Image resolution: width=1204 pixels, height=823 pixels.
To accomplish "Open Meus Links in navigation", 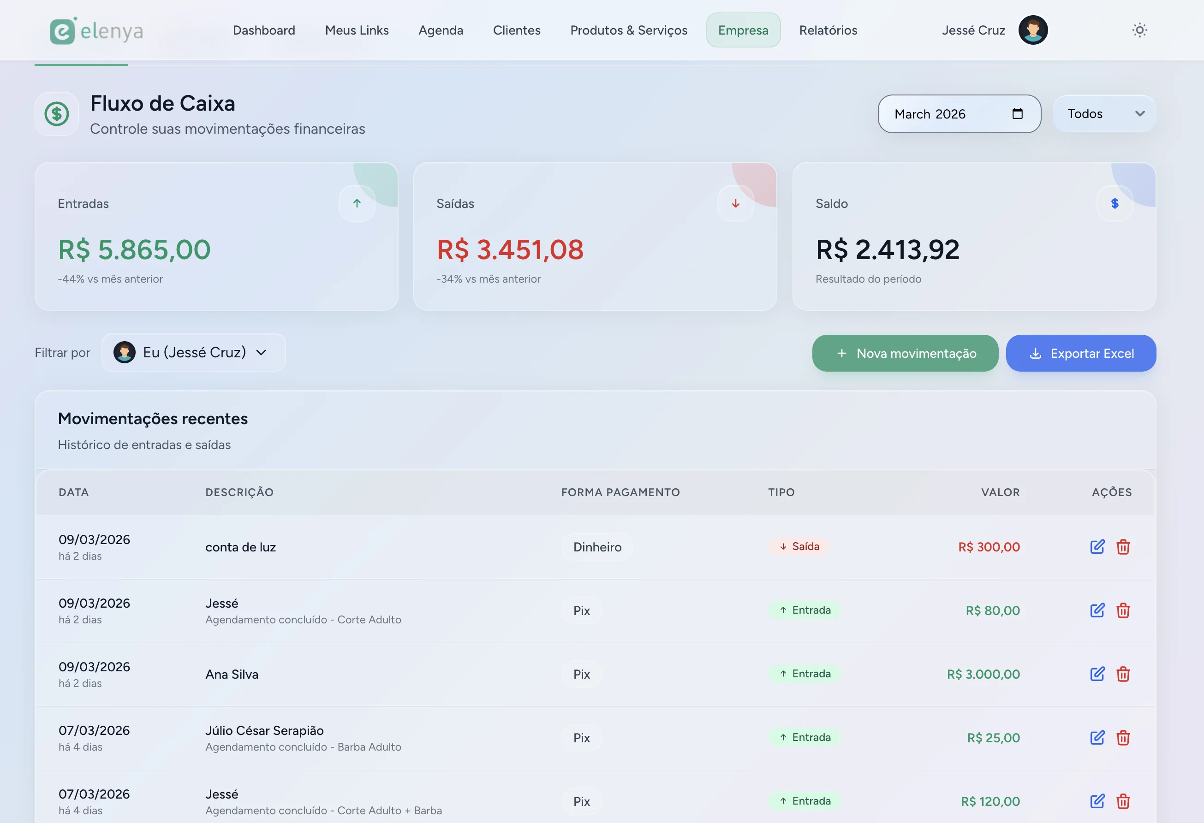I will tap(357, 30).
